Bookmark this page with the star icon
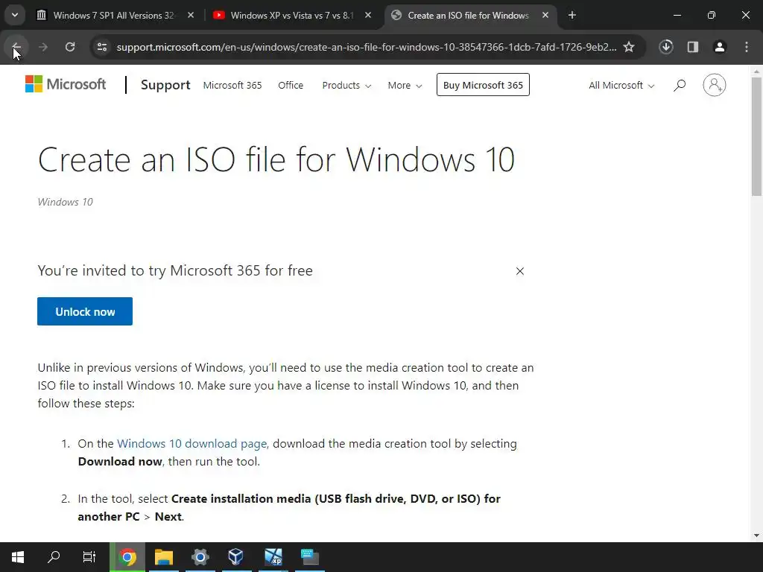Image resolution: width=763 pixels, height=572 pixels. point(629,47)
